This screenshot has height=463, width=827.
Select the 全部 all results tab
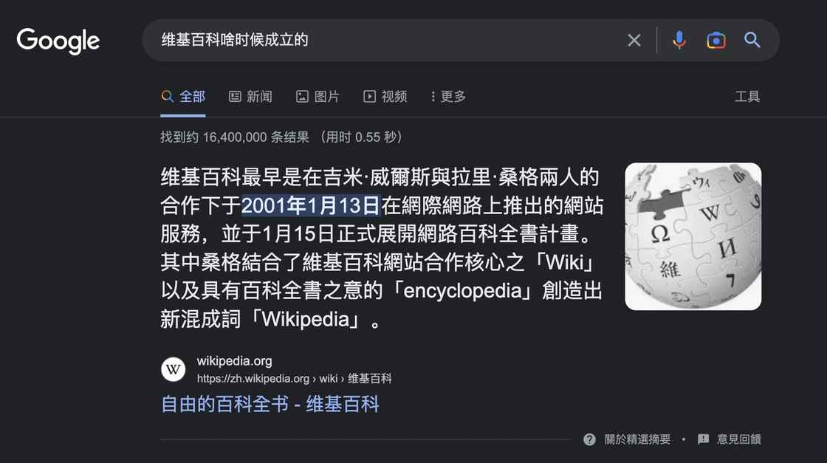point(183,97)
